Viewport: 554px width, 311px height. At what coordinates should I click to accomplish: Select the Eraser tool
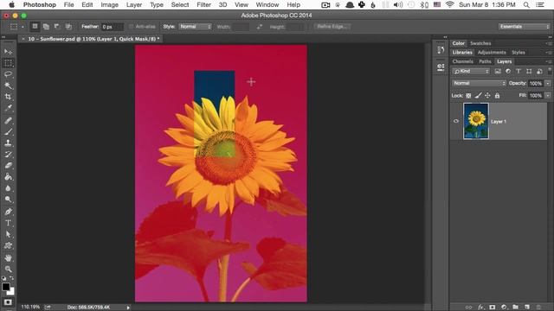pyautogui.click(x=8, y=165)
